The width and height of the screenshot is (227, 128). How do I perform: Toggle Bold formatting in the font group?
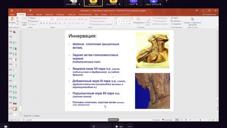coord(41,23)
